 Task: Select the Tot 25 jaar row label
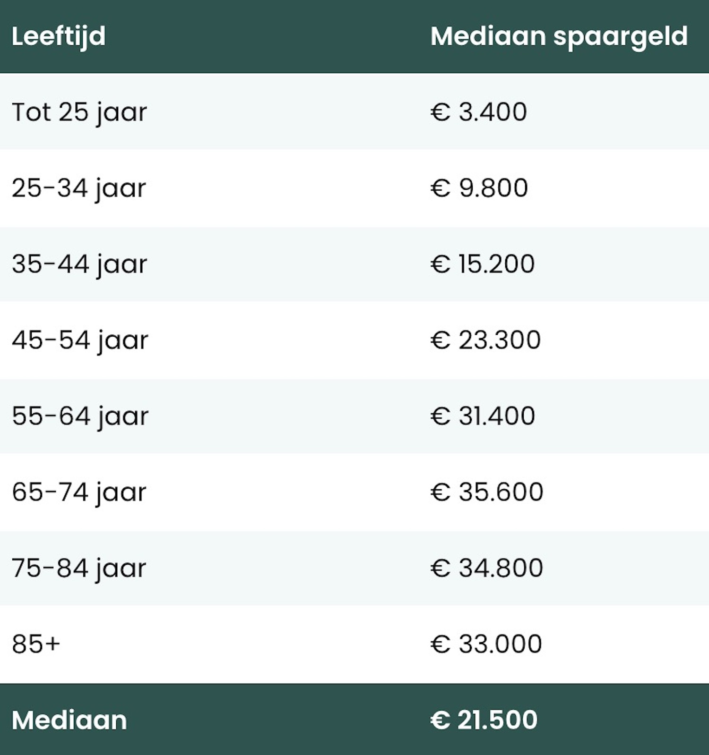79,112
